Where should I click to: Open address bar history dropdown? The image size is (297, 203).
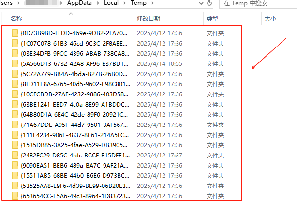coord(201,3)
